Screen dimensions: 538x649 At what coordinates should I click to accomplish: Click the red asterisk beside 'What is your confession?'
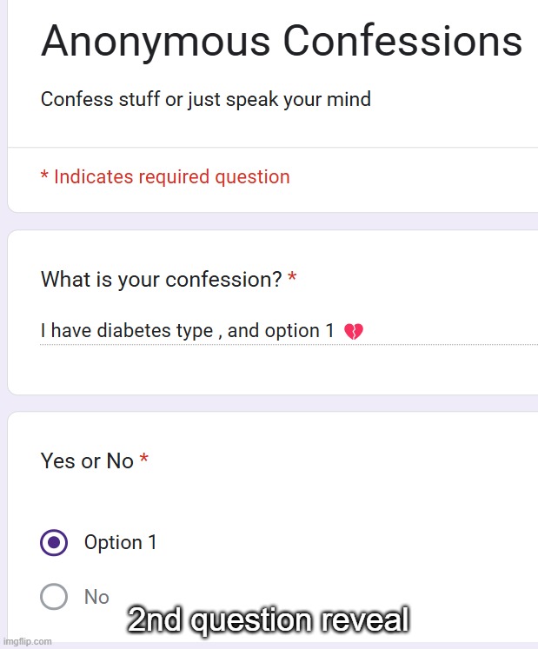(292, 279)
